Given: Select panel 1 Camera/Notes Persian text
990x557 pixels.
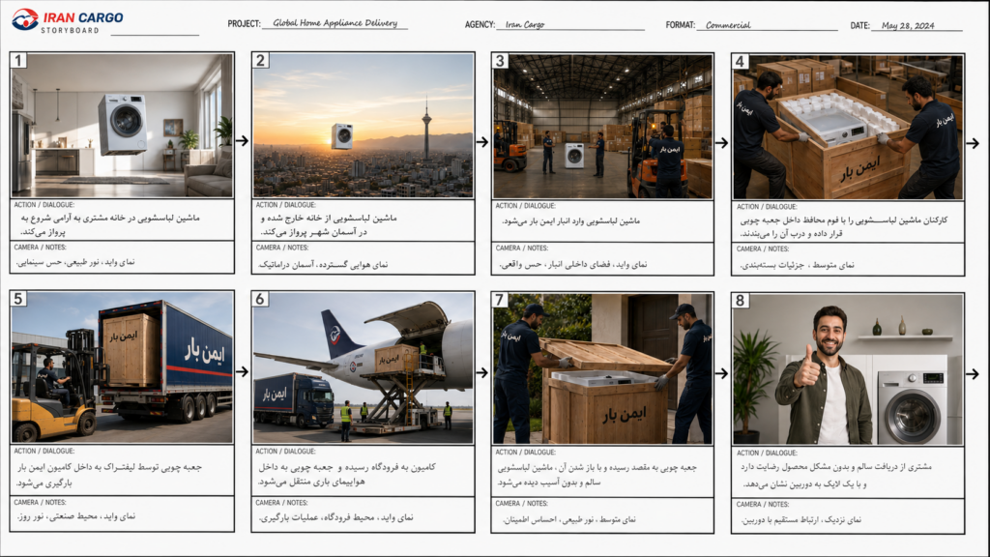Looking at the screenshot, I should pyautogui.click(x=75, y=261).
